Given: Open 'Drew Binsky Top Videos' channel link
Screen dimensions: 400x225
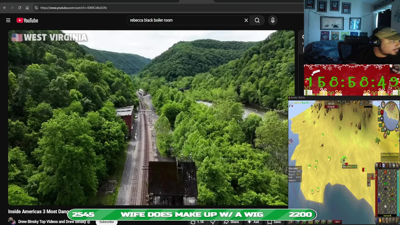Looking at the screenshot, I should pyautogui.click(x=52, y=222).
